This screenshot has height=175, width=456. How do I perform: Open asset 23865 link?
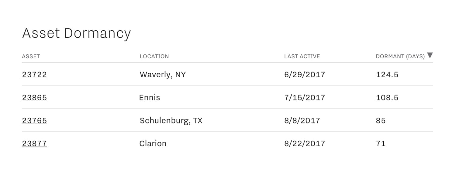[34, 98]
